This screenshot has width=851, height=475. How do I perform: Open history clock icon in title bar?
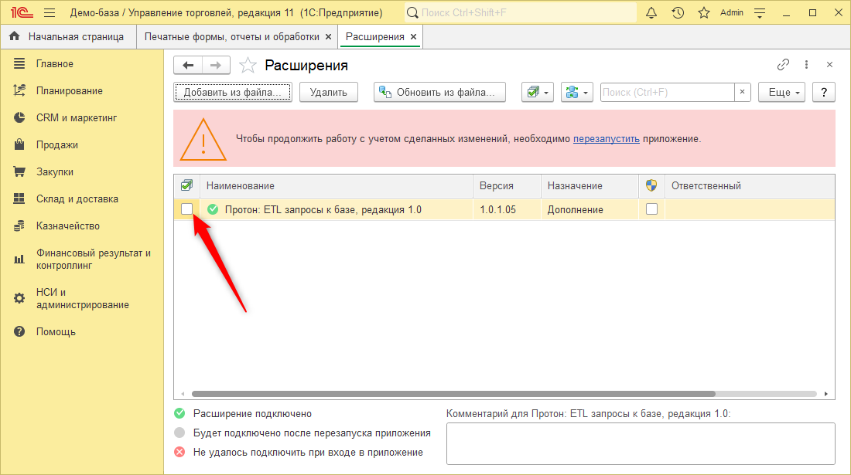click(678, 12)
